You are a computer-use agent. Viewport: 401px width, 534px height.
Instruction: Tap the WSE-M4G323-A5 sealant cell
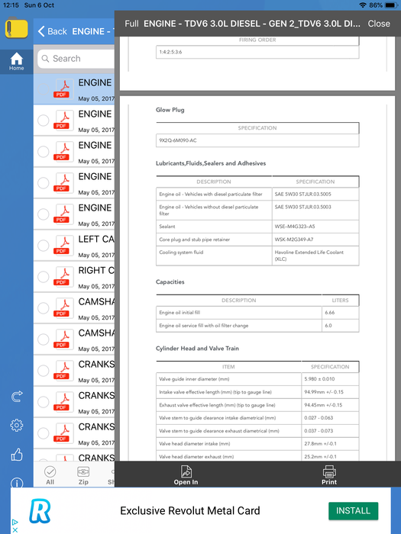315,227
